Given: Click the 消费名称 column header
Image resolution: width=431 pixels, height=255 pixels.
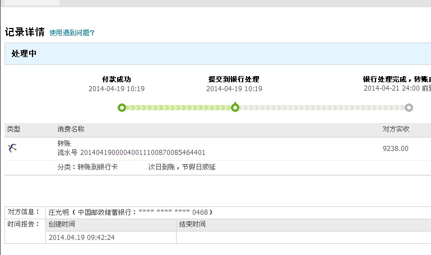Looking at the screenshot, I should [x=71, y=129].
